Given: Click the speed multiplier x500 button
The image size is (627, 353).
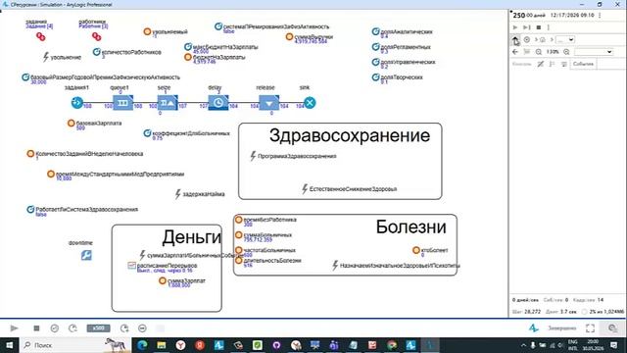Looking at the screenshot, I should (98, 328).
